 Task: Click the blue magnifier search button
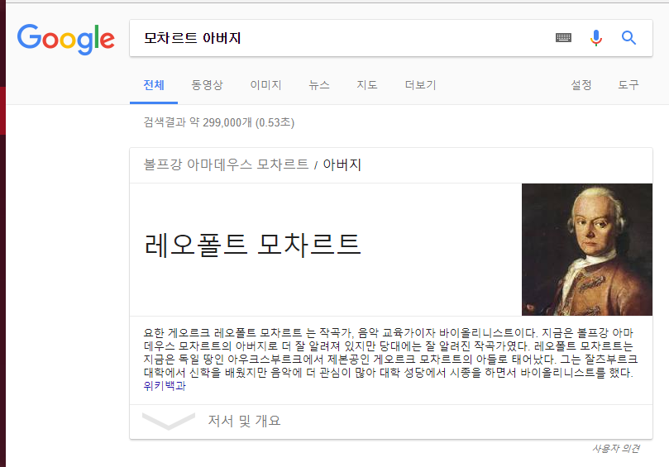click(628, 38)
